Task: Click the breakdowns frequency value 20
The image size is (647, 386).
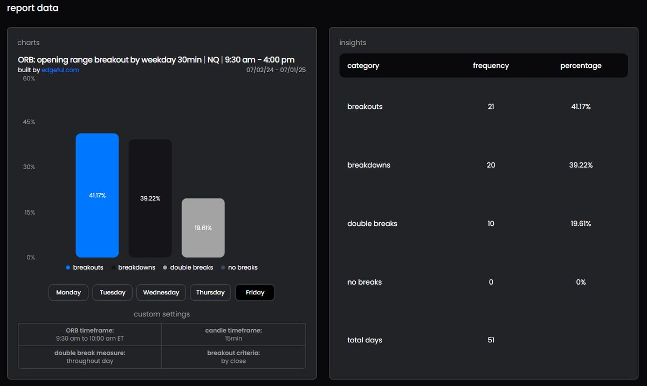Action: click(x=491, y=165)
